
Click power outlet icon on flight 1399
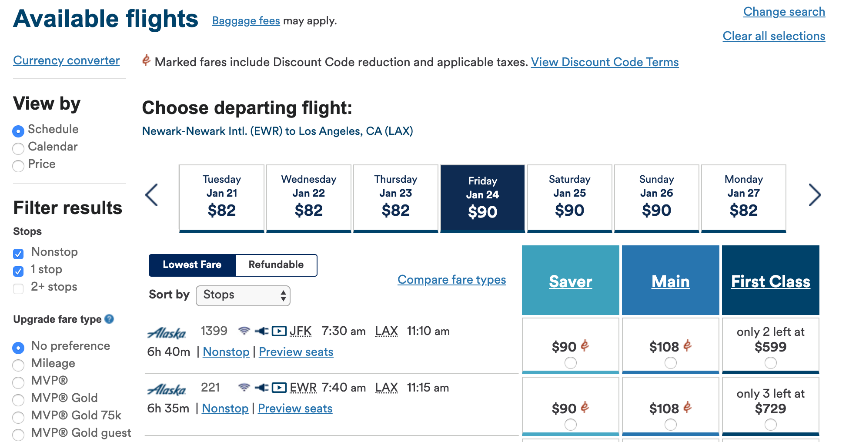tap(261, 331)
